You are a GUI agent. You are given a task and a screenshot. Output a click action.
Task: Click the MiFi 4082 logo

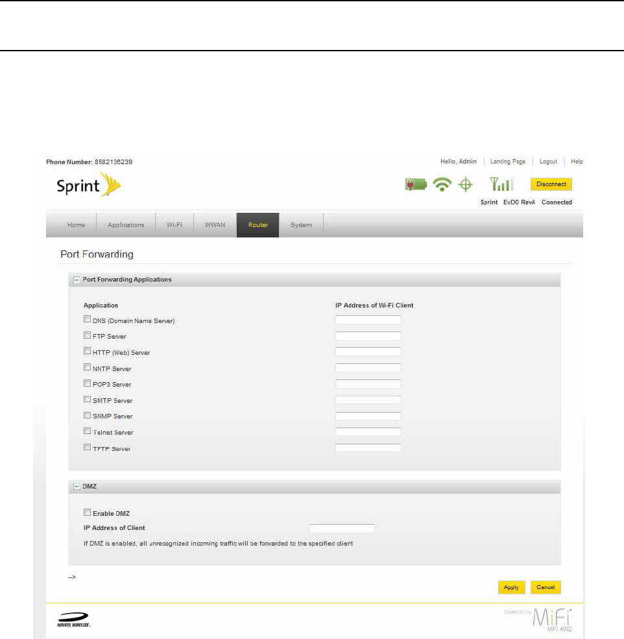552,620
